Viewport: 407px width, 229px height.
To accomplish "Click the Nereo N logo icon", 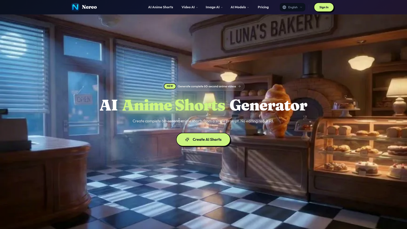I will [x=75, y=7].
